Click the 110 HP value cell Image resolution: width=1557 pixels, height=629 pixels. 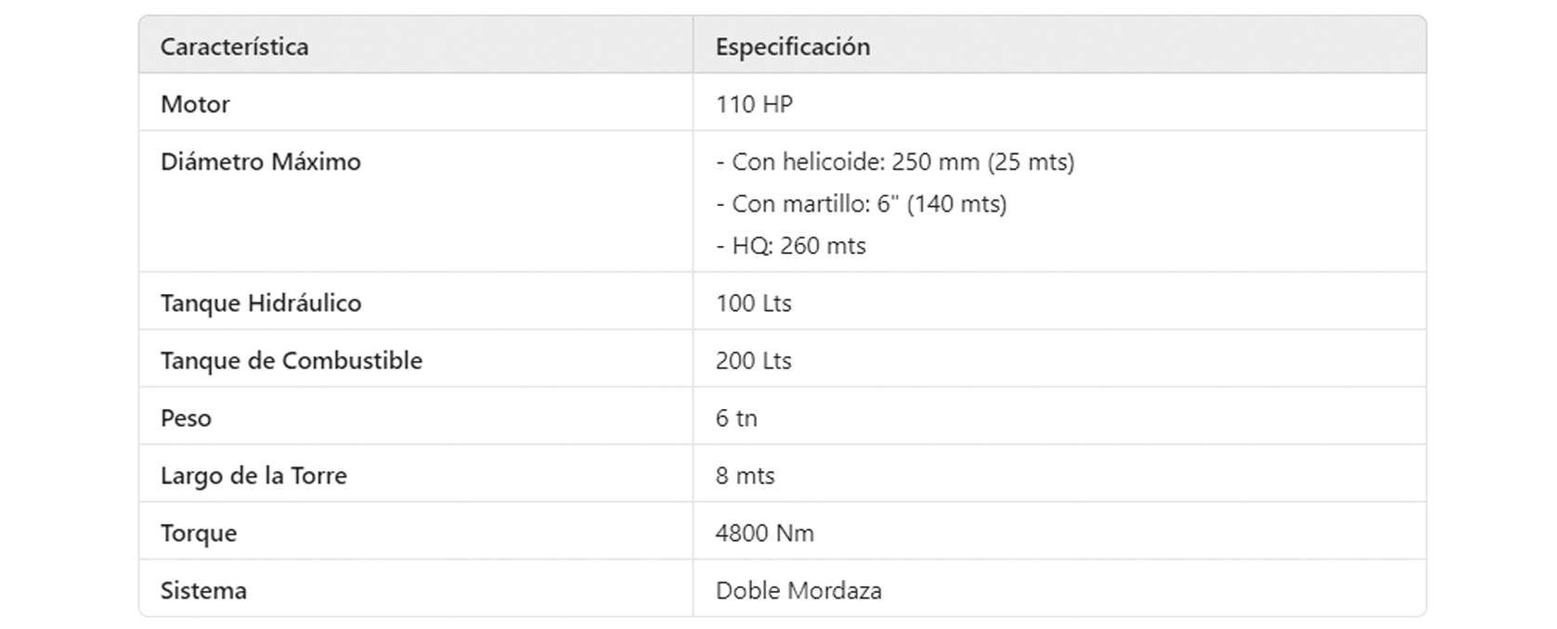coord(754,104)
